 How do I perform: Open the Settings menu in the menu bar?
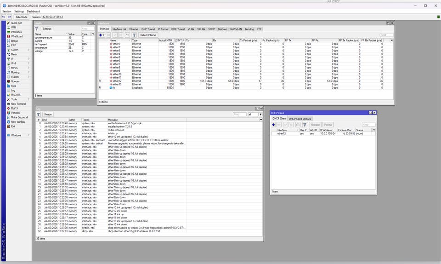(19, 11)
